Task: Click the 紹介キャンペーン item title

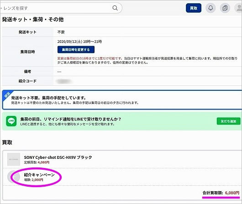Action: [x=39, y=175]
